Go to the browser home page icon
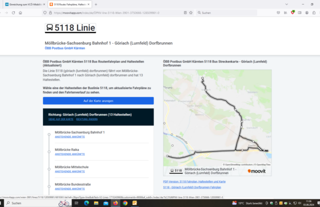 (x=20, y=12)
